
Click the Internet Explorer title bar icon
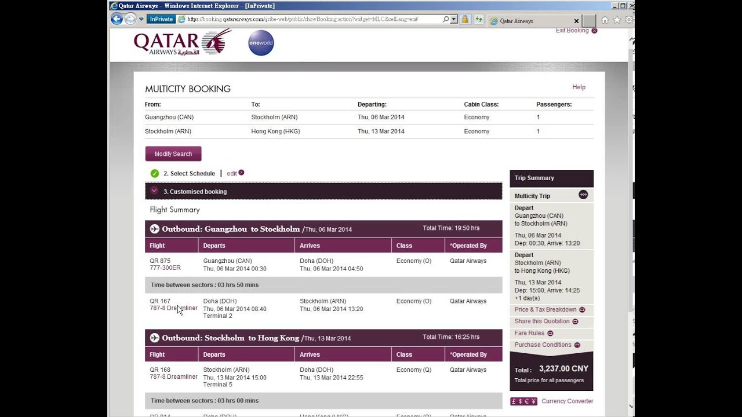114,6
